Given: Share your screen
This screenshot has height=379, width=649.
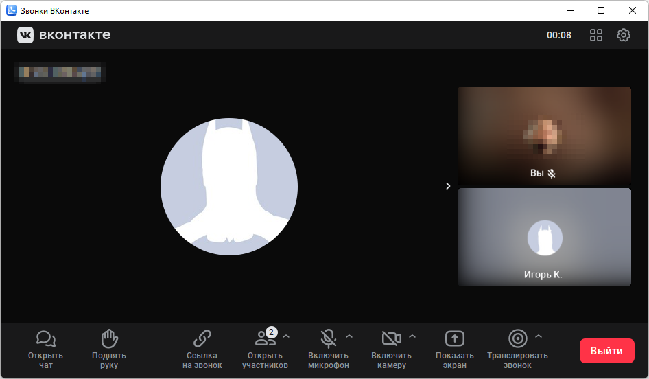Looking at the screenshot, I should [x=454, y=349].
